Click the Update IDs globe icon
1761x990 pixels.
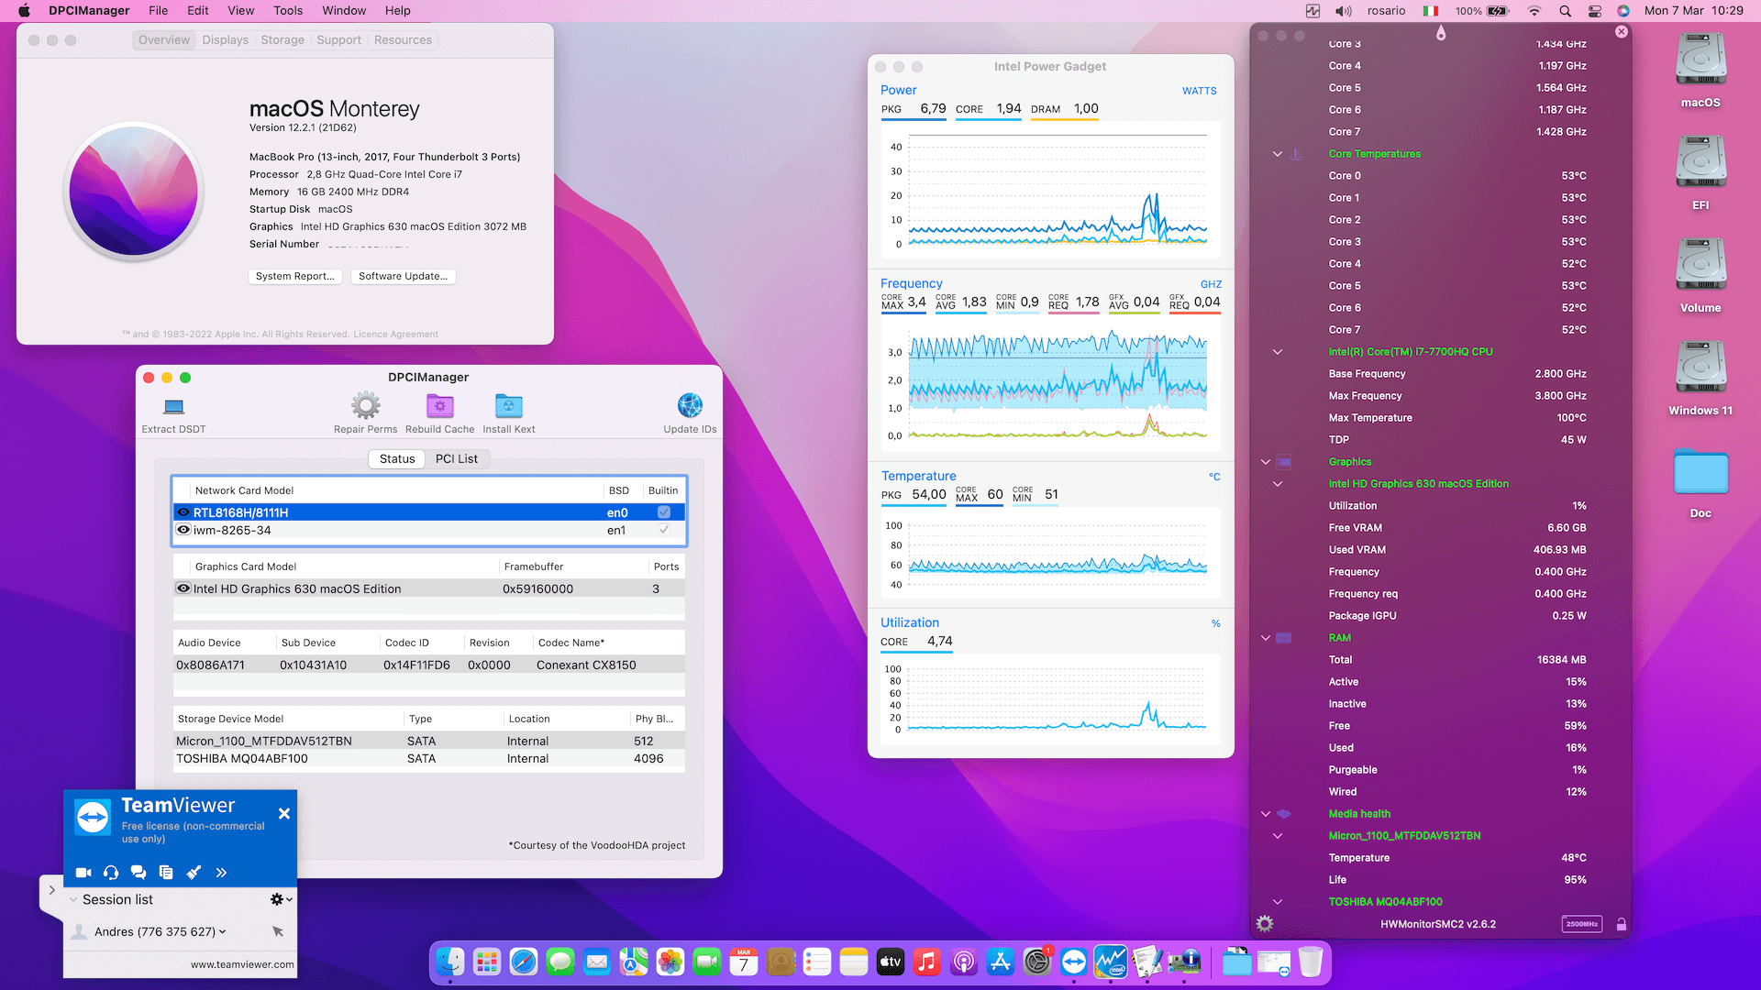[x=690, y=406]
